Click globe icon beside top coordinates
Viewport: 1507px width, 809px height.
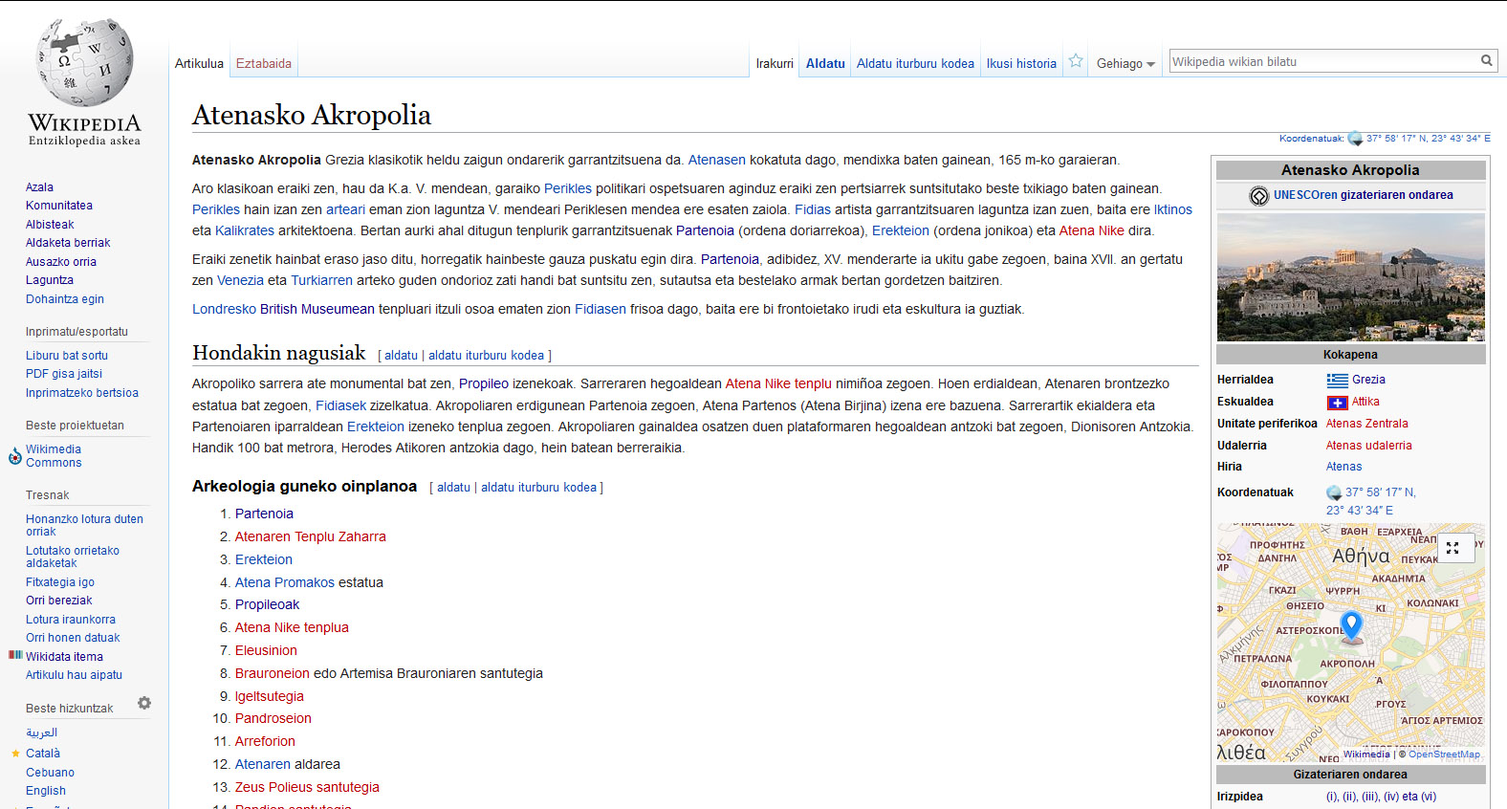(1355, 139)
